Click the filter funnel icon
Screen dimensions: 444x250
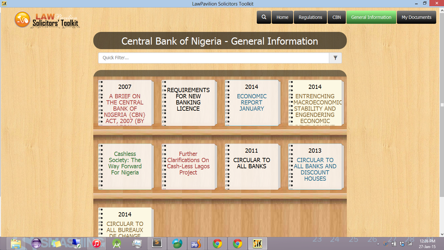pos(335,58)
